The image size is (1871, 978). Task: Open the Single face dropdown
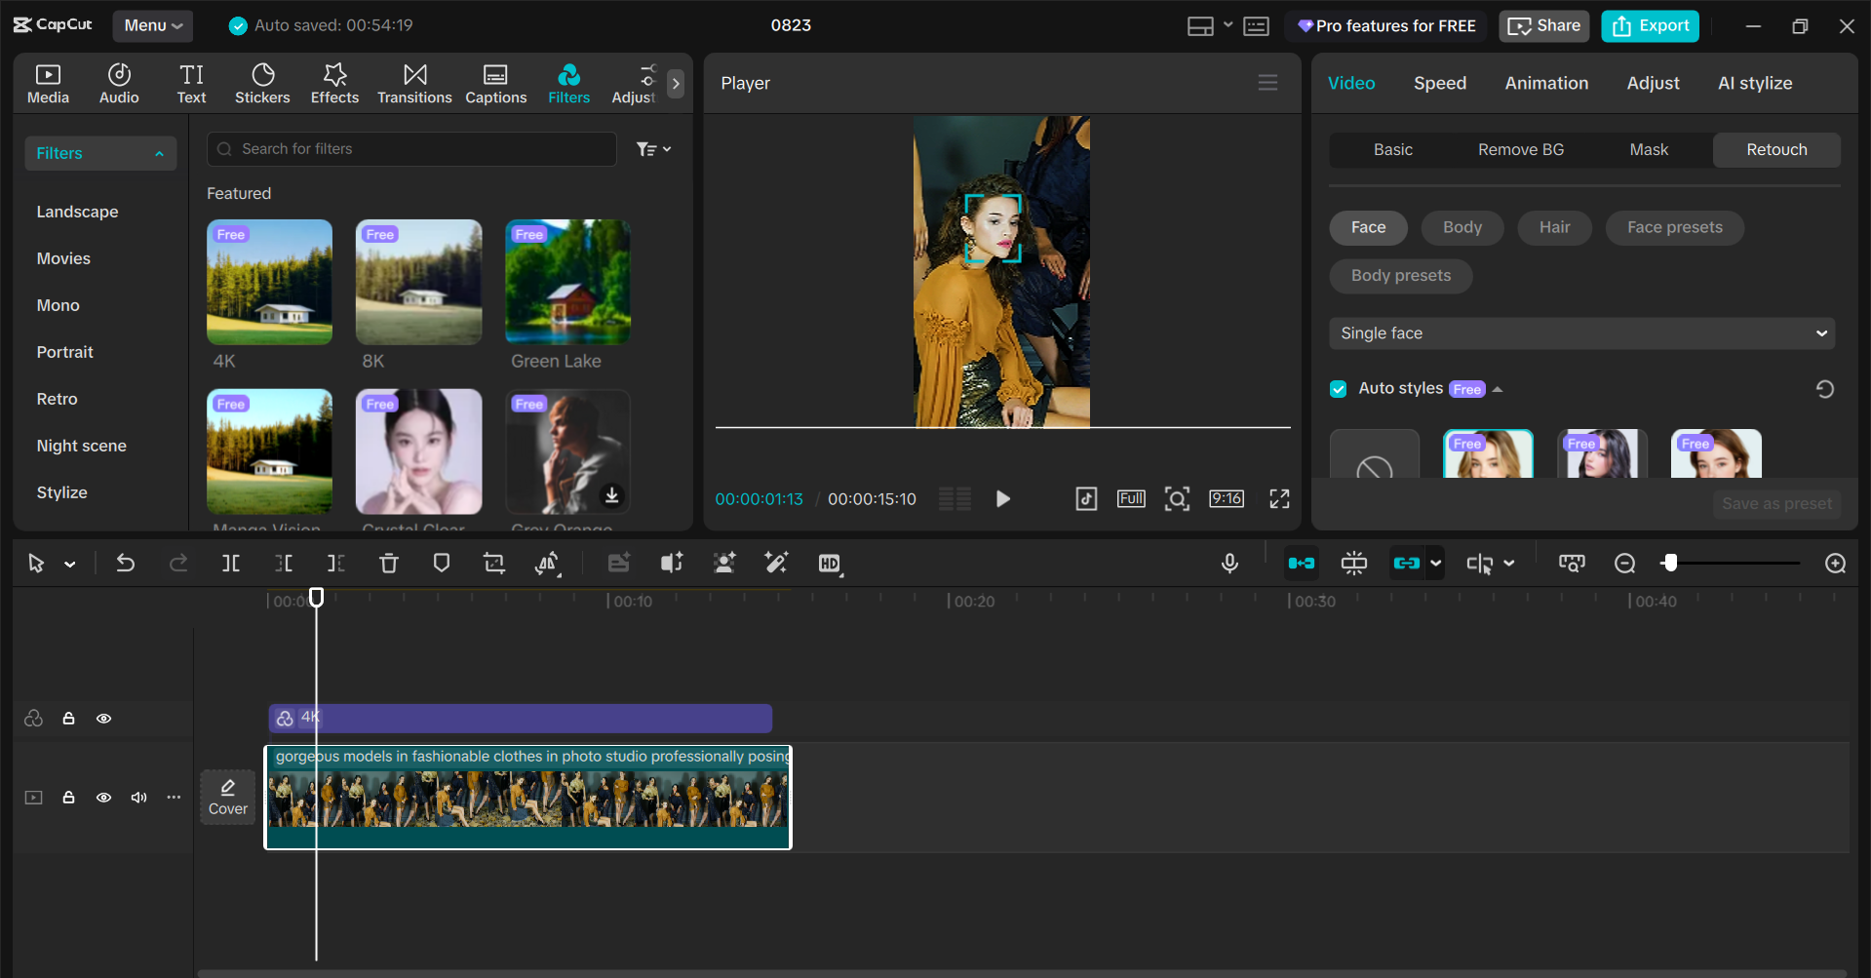click(x=1580, y=333)
